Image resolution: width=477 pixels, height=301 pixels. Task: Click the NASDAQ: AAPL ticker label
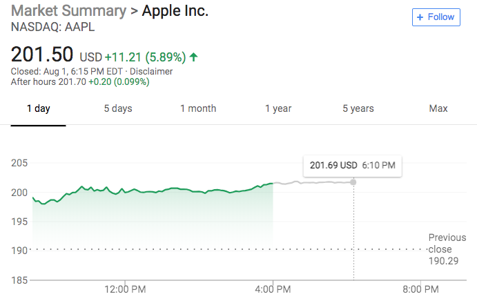click(x=53, y=28)
